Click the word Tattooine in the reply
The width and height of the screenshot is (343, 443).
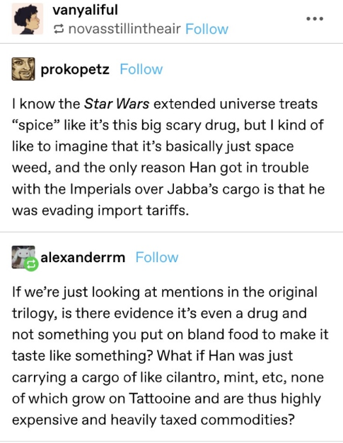coord(160,398)
